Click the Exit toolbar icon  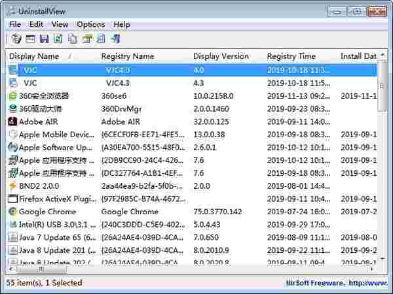115,39
